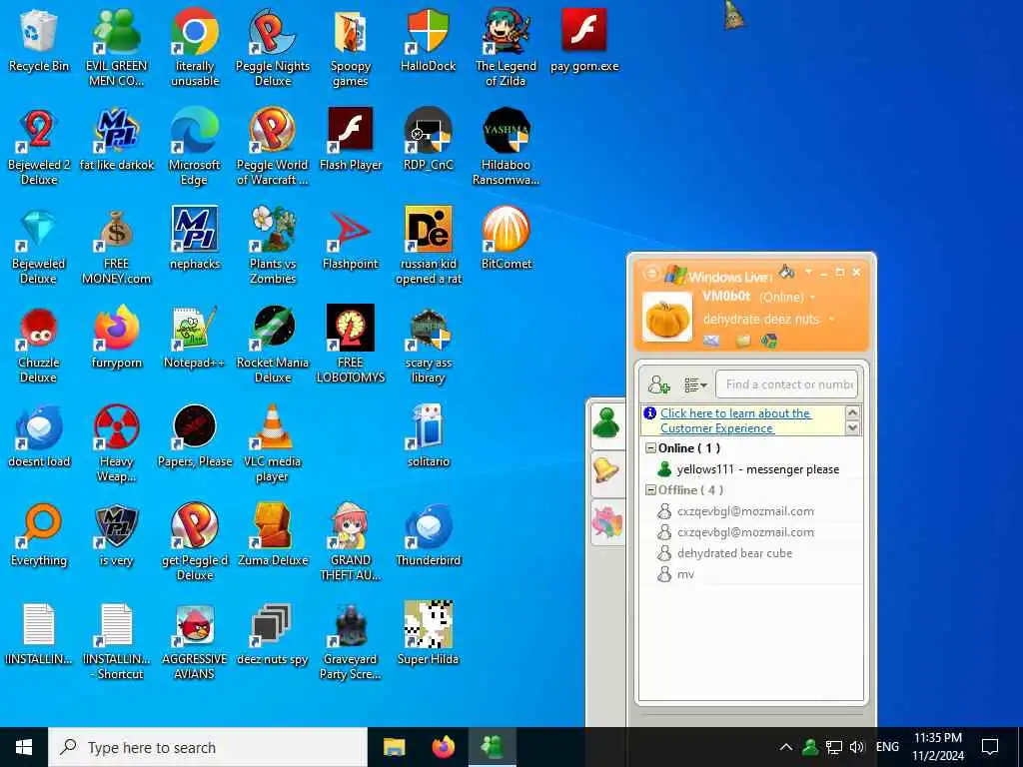
Task: Collapse the Online contacts group
Action: pos(650,448)
